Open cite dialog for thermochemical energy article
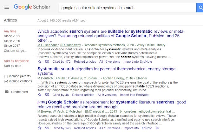203x133 pixels. [47, 95]
